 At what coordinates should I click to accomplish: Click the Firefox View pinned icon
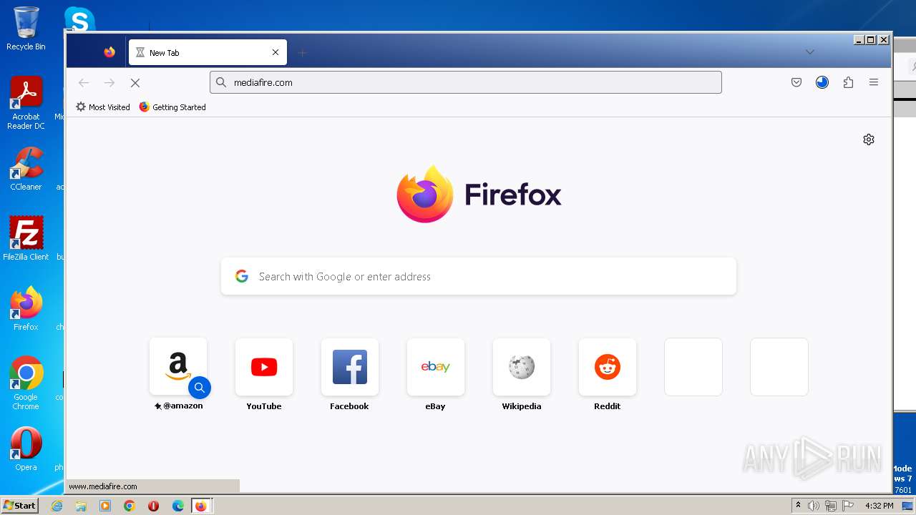coord(109,52)
